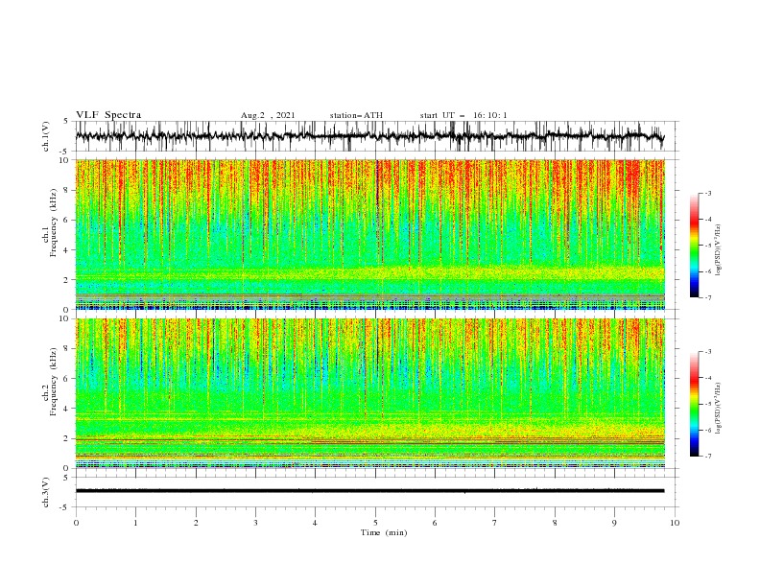Click the 'VLF Spectra' title text
760x587 pixels.
[x=108, y=115]
